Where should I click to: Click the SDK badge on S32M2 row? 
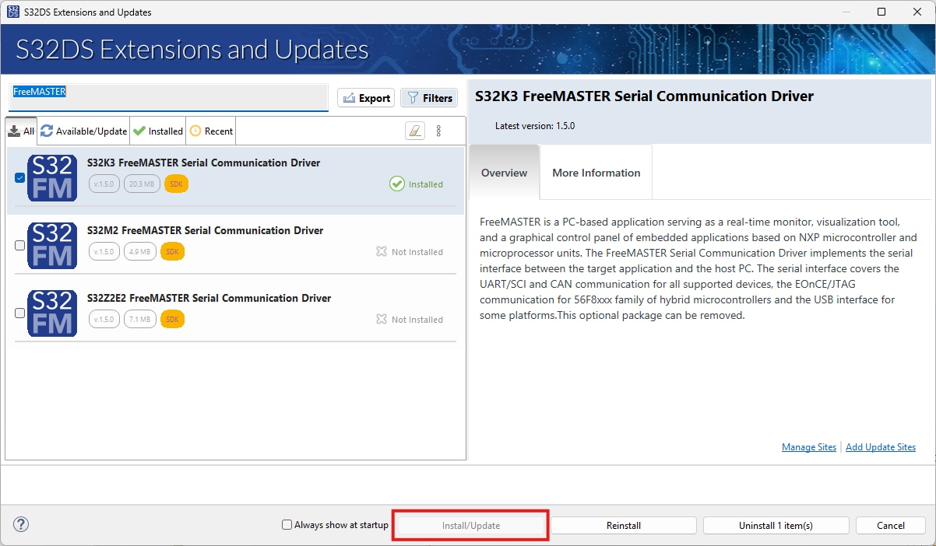click(x=173, y=252)
